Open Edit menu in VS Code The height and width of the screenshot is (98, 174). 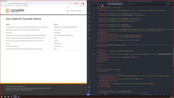tap(94, 1)
